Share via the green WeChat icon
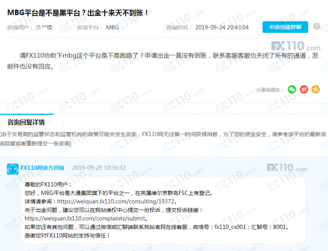The image size is (328, 251). (292, 89)
